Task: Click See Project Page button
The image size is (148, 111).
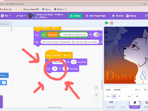Action: point(95,16)
